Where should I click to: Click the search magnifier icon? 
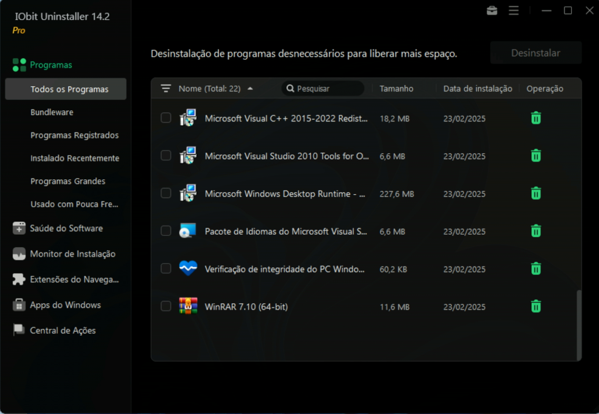pyautogui.click(x=290, y=88)
